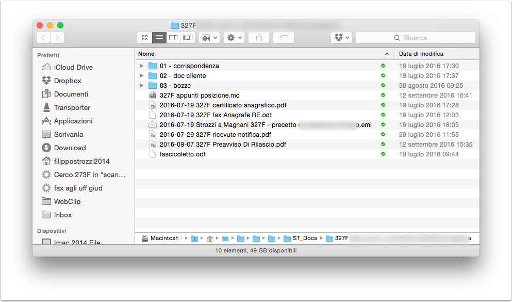Click the Share toolbar button
Image resolution: width=512 pixels, height=302 pixels.
[x=259, y=38]
